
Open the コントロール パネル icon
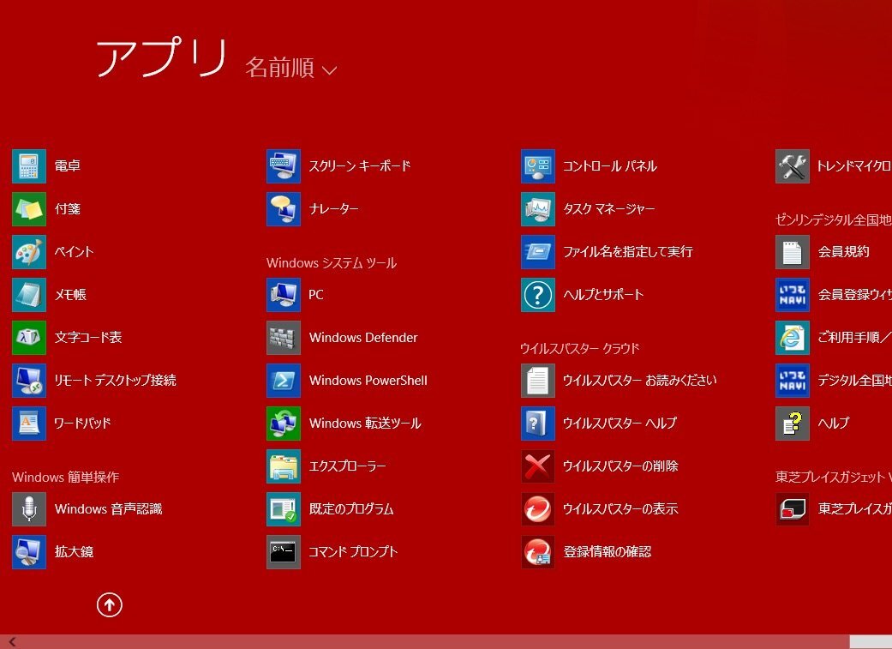pyautogui.click(x=537, y=166)
